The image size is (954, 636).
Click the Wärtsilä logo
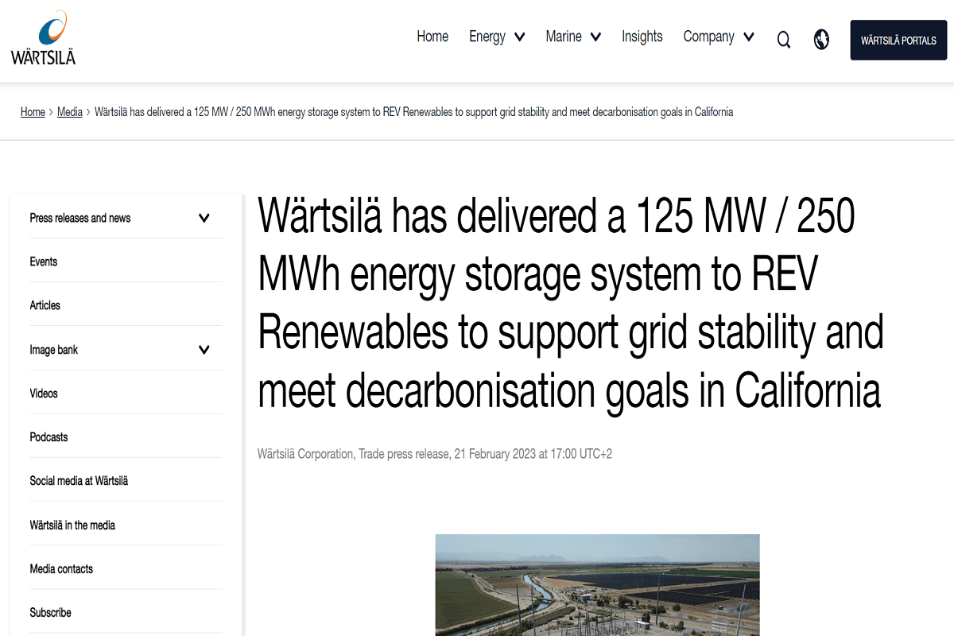[x=44, y=40]
